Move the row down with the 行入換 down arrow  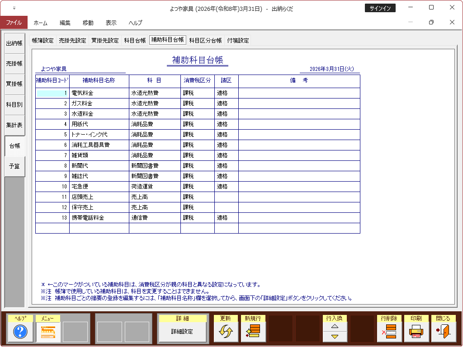pos(335,337)
